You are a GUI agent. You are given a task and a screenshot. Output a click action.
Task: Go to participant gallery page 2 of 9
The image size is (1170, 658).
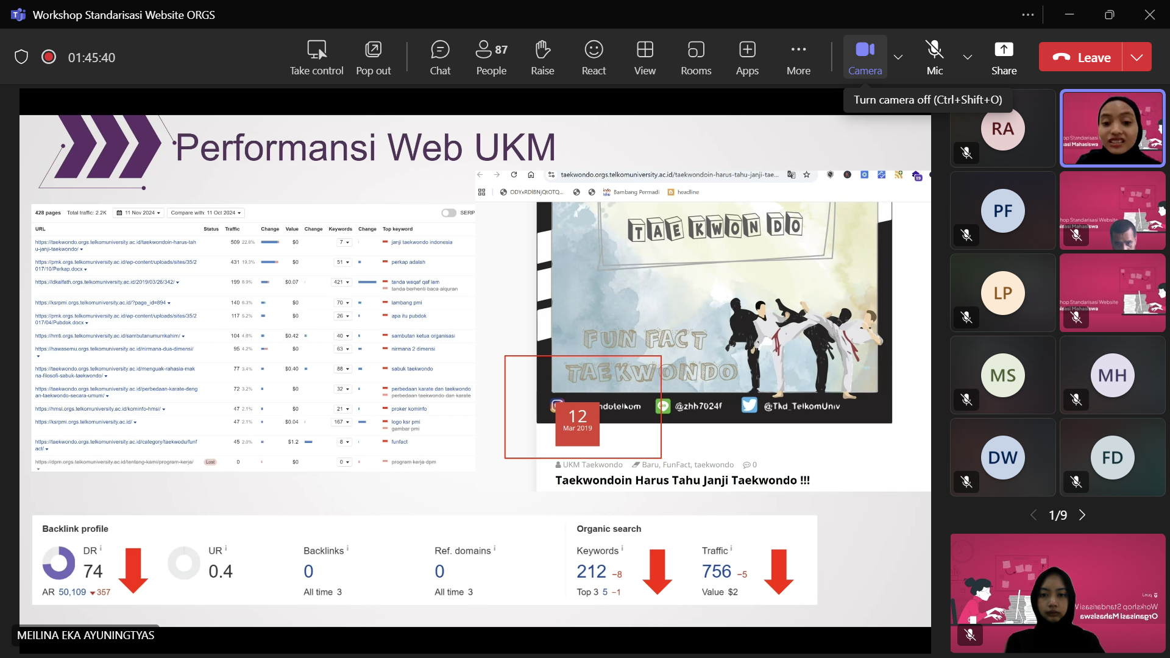click(1083, 515)
